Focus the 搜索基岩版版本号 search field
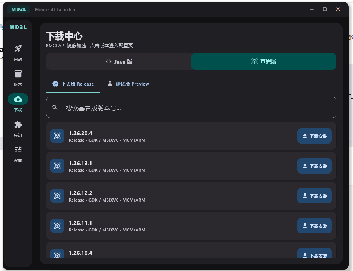This screenshot has width=353, height=271. 191,107
